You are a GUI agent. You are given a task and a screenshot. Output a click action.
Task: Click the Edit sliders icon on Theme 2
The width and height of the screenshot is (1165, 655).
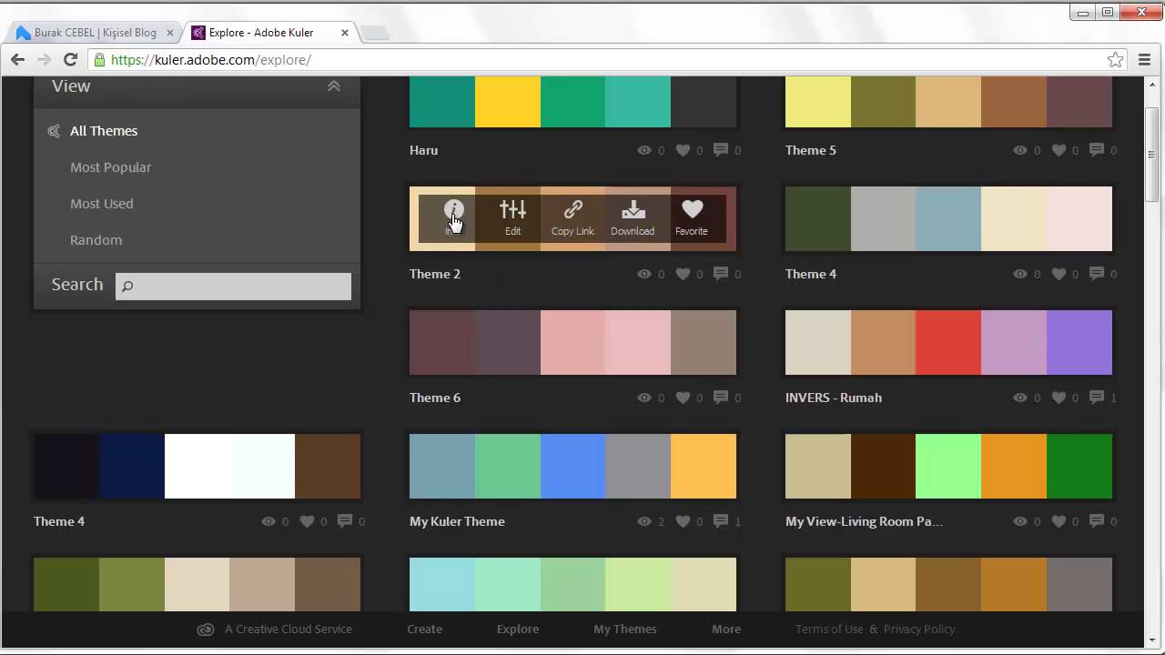(513, 210)
